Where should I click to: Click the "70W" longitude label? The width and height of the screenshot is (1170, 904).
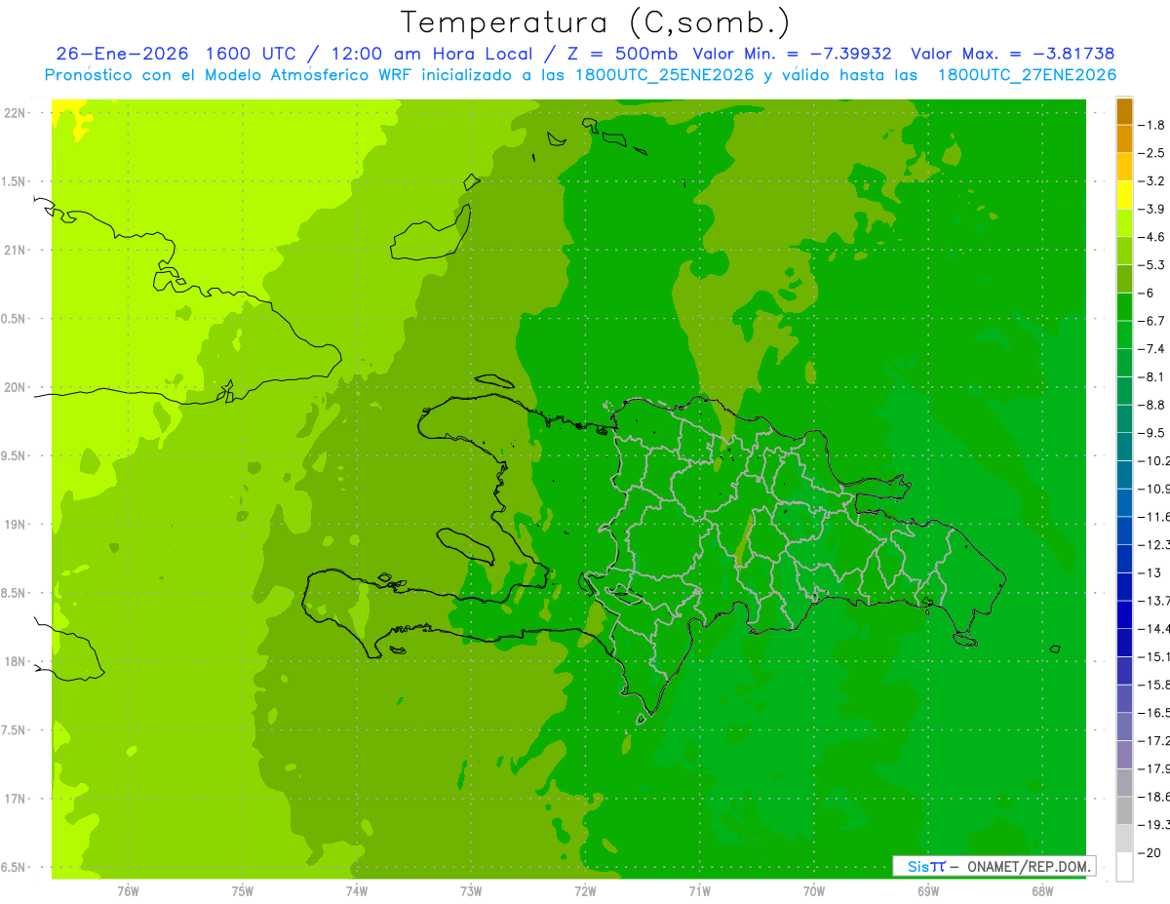coord(814,891)
